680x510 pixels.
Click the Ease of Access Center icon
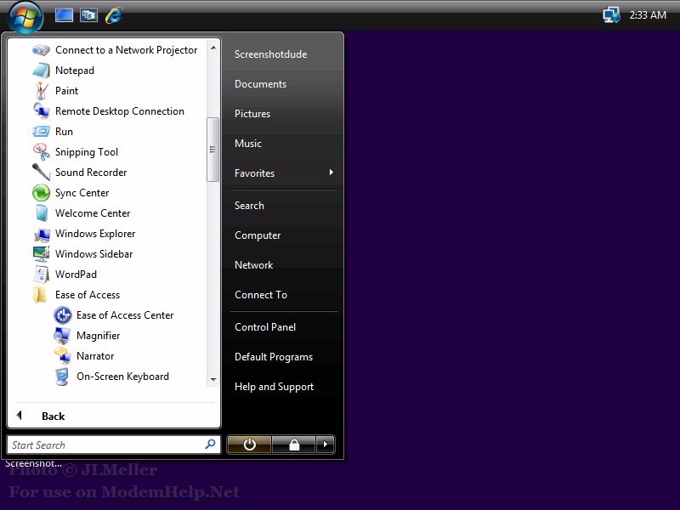[x=62, y=315]
